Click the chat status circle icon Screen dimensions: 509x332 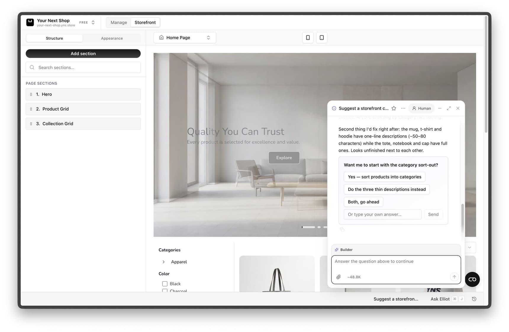[334, 108]
